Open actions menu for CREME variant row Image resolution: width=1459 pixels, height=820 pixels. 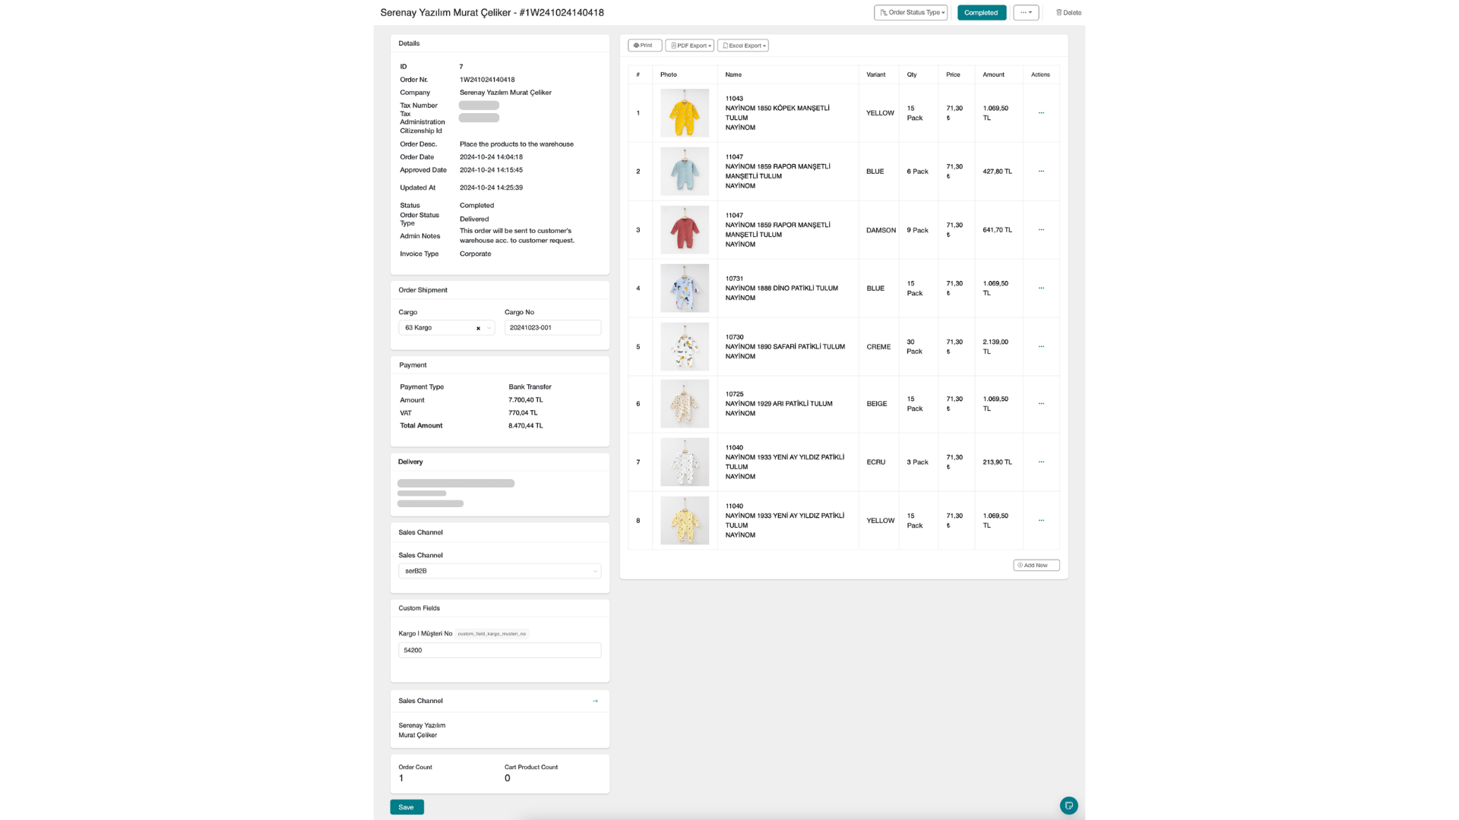[x=1041, y=347]
